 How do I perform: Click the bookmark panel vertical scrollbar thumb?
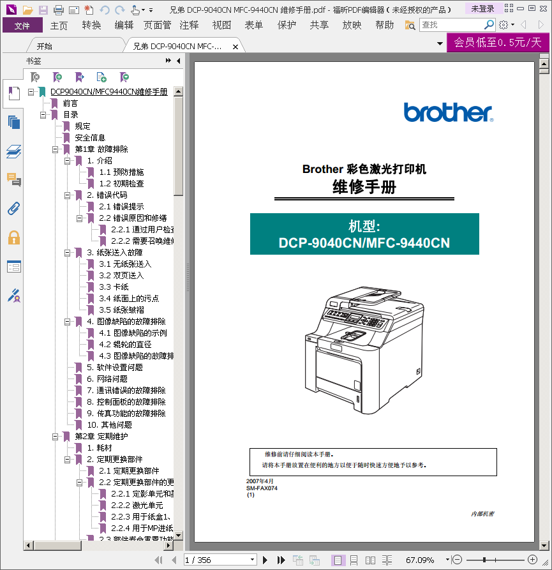(x=179, y=147)
